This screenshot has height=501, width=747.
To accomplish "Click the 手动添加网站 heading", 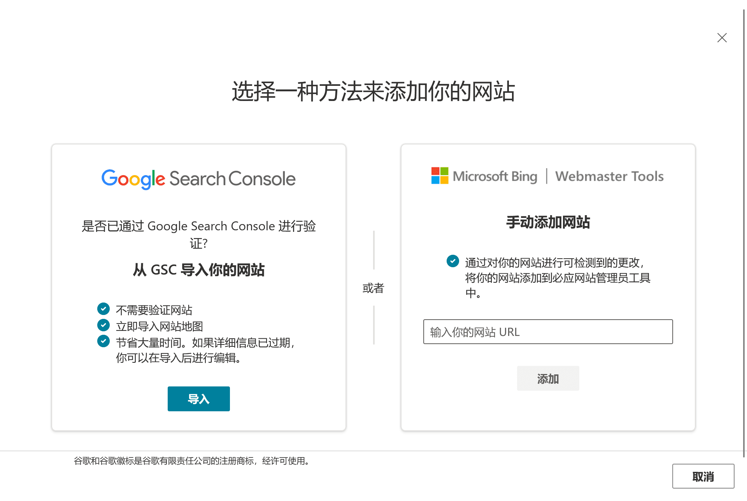I will pyautogui.click(x=548, y=222).
